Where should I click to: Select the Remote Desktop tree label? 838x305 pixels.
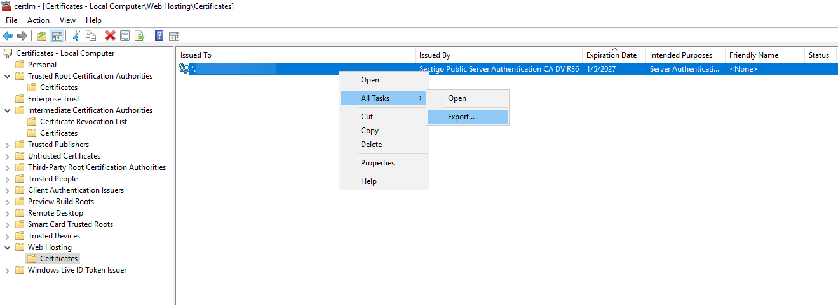(x=55, y=213)
